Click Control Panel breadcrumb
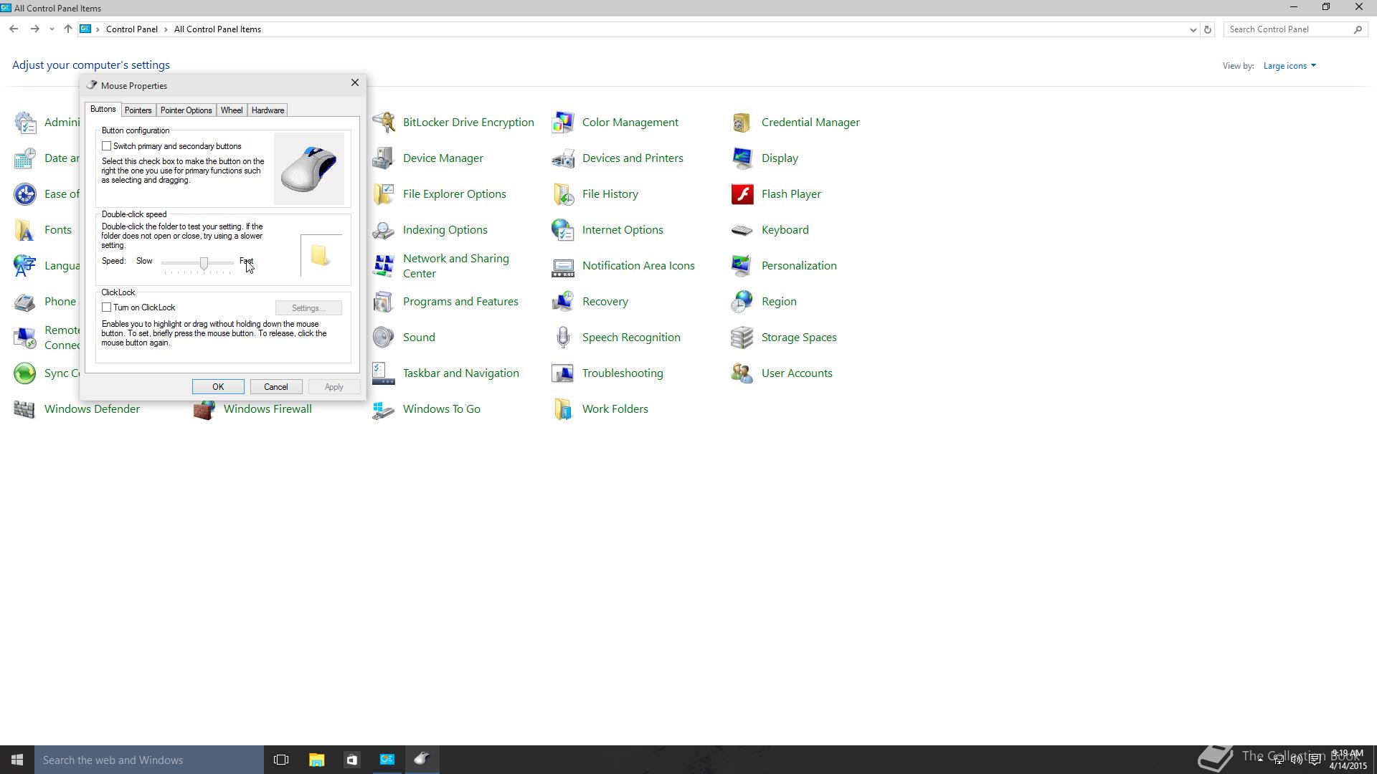 tap(132, 29)
